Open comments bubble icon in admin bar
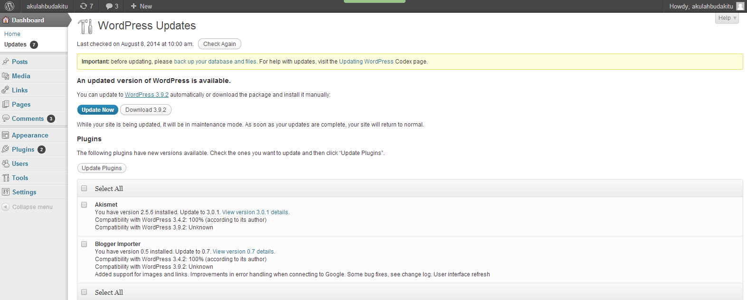This screenshot has width=747, height=300. 109,6
